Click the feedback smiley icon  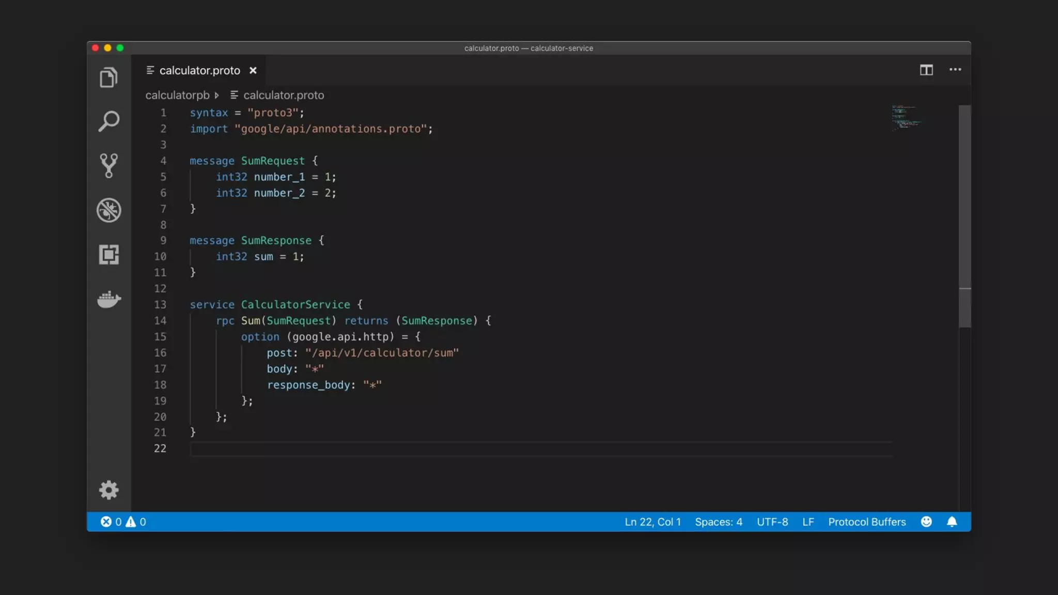pos(926,522)
